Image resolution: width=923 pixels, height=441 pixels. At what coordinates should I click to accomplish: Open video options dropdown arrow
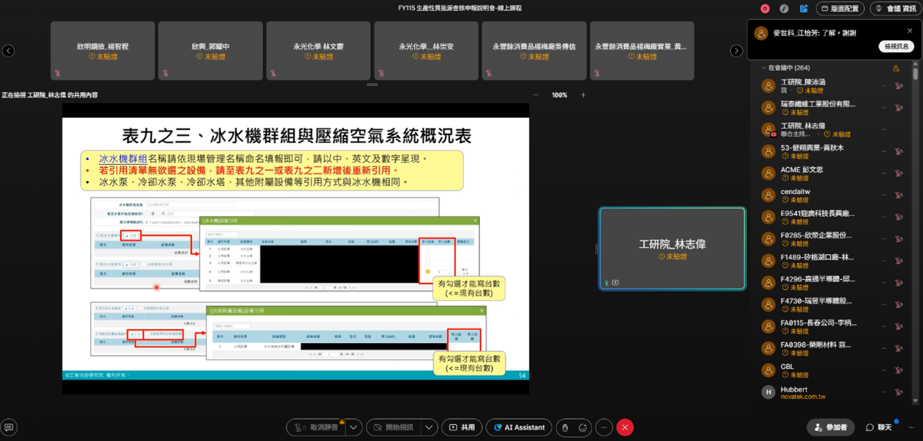coord(429,427)
